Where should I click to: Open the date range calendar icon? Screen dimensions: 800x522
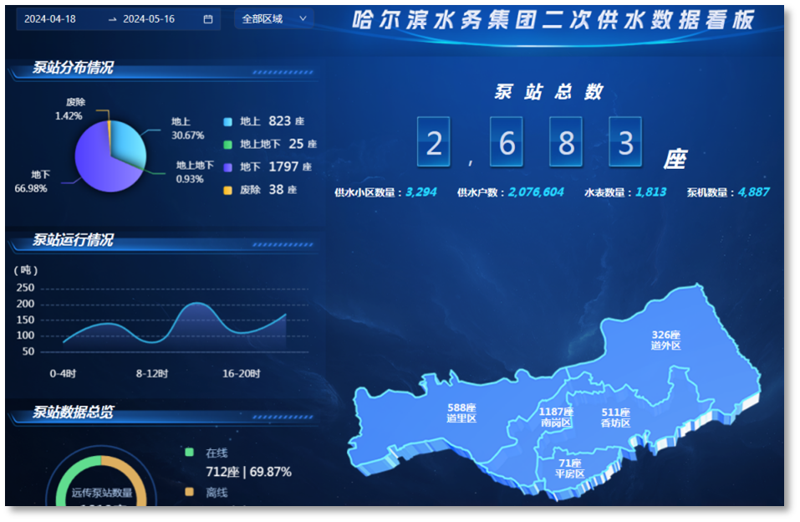(x=207, y=19)
